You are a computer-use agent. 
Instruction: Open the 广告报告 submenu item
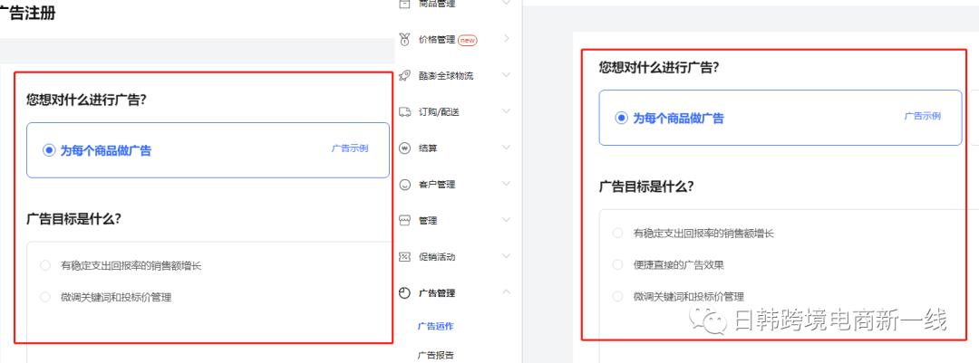pos(435,356)
